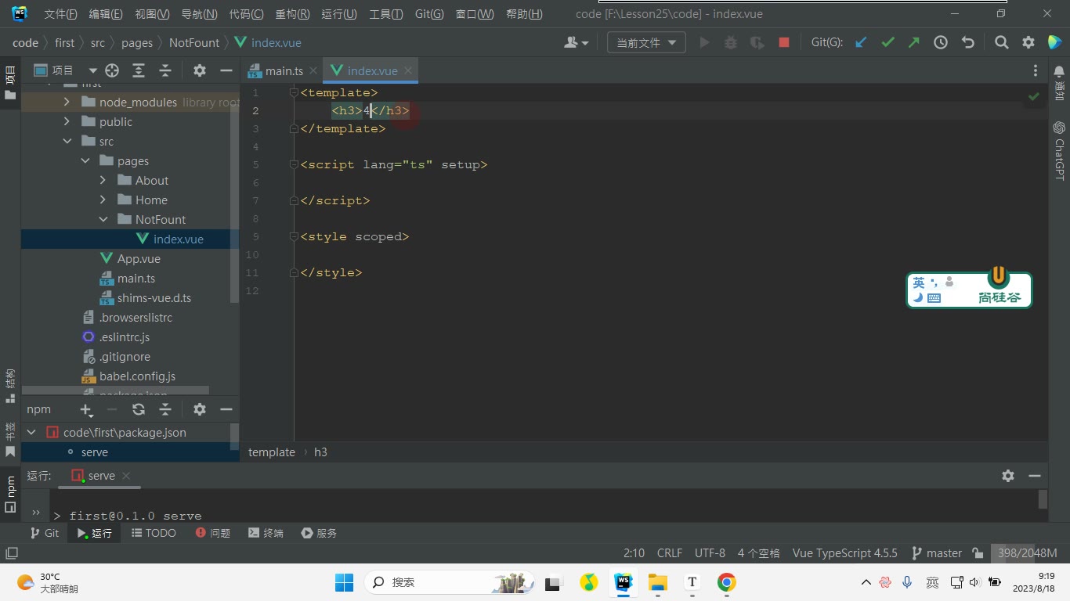Open editor tabs more options menu
This screenshot has width=1070, height=601.
click(1036, 70)
